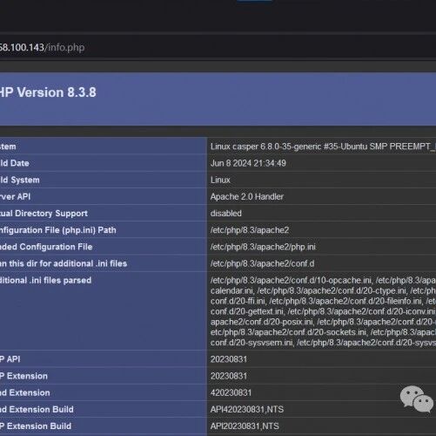Click the Virtual Directory Support value disabled
This screenshot has width=436, height=436.
[x=225, y=214]
